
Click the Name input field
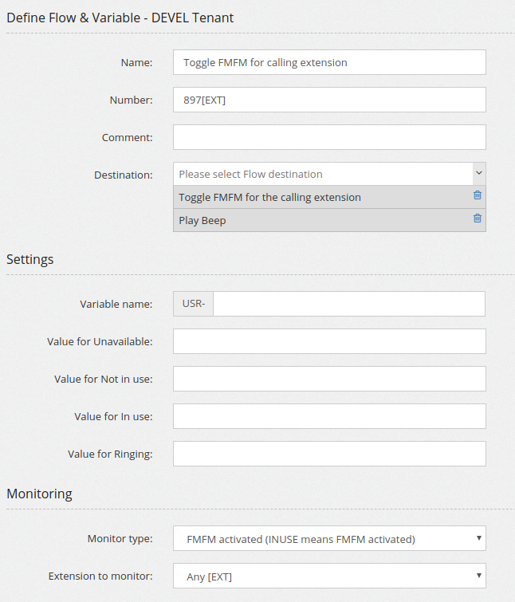click(x=329, y=62)
